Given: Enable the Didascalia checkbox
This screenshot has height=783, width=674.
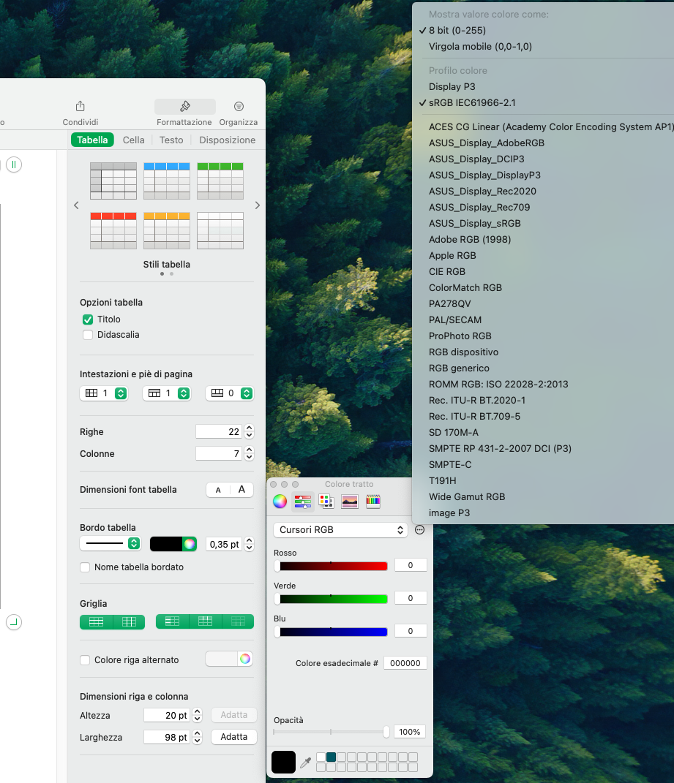Looking at the screenshot, I should (88, 335).
